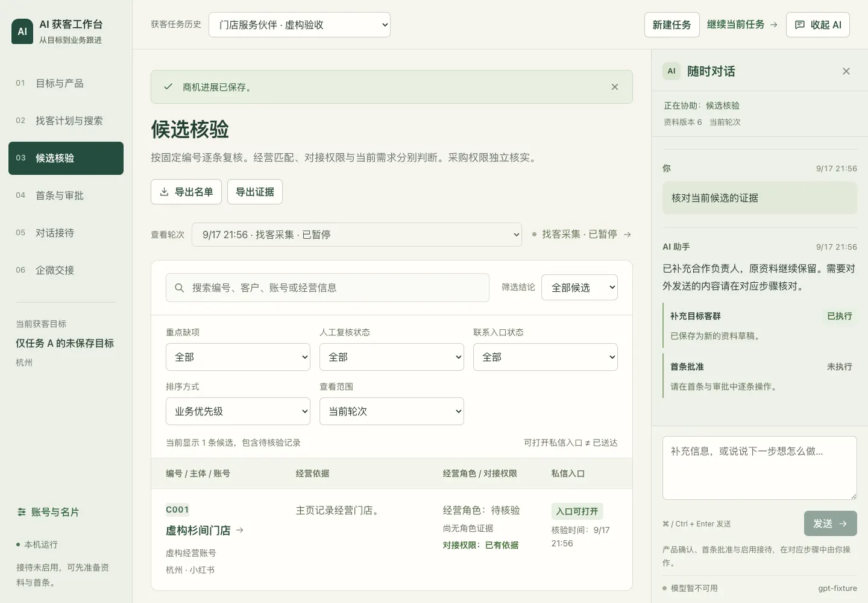Image resolution: width=868 pixels, height=603 pixels.
Task: Click the 入口可打开 status badge
Action: tap(577, 511)
